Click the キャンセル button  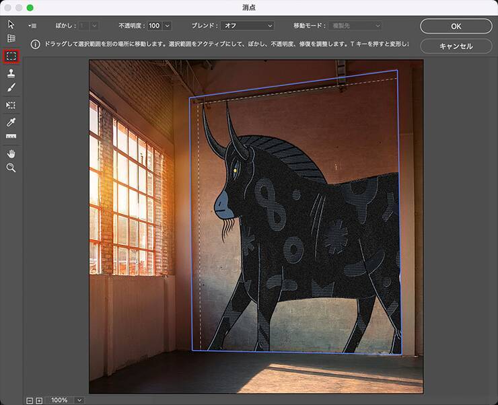(456, 46)
